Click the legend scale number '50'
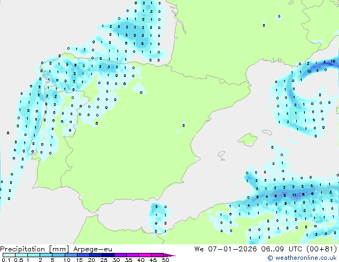Screen dimensions: 339x262 coord(165,260)
